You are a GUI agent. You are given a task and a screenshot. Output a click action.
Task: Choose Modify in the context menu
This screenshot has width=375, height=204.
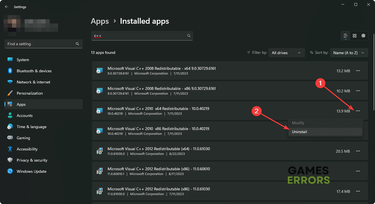click(x=298, y=123)
